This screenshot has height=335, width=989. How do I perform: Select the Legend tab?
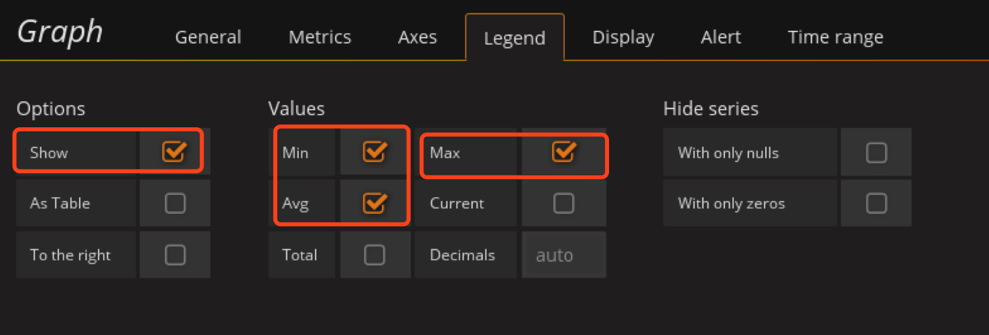pyautogui.click(x=515, y=38)
